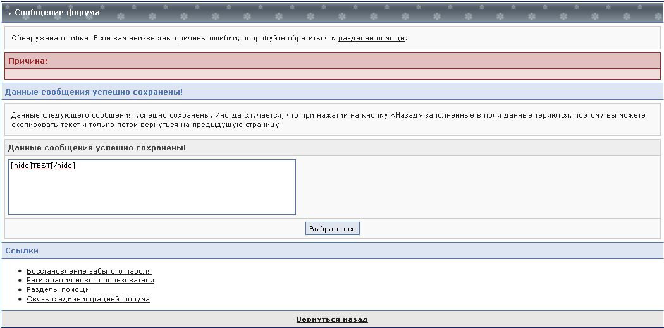Viewport: 664px width, 328px height.
Task: Open Разделы помощи link in the links list
Action: click(58, 289)
